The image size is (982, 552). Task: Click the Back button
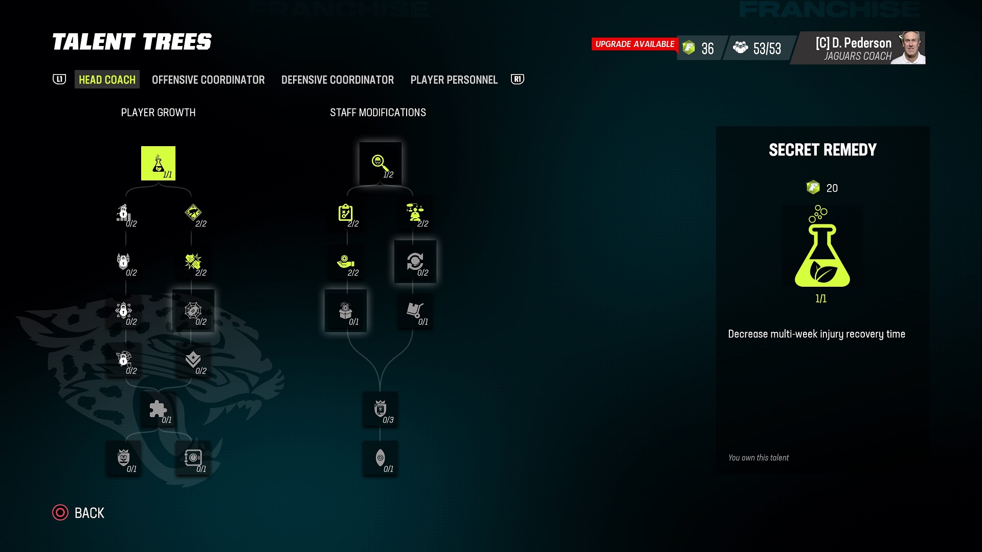pos(78,513)
